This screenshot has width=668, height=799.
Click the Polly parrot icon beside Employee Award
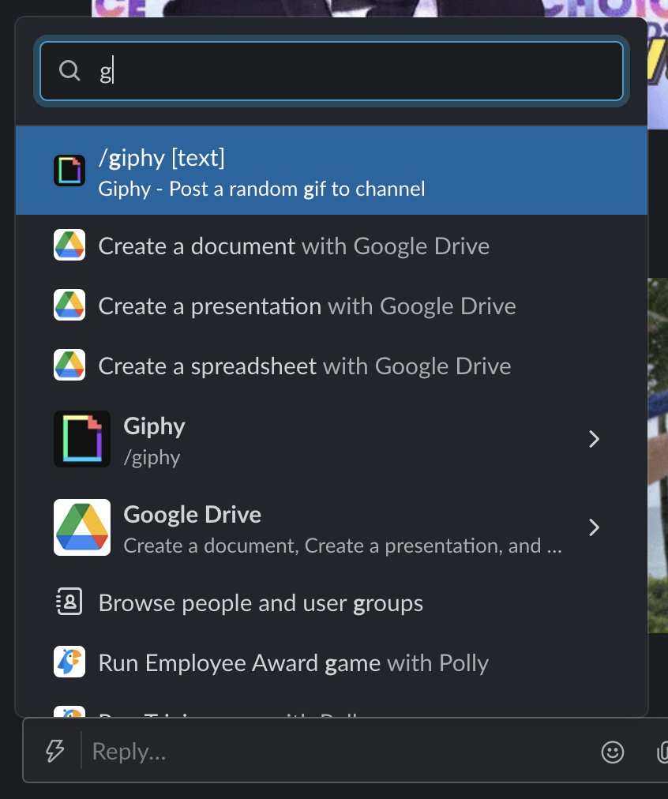pos(69,662)
